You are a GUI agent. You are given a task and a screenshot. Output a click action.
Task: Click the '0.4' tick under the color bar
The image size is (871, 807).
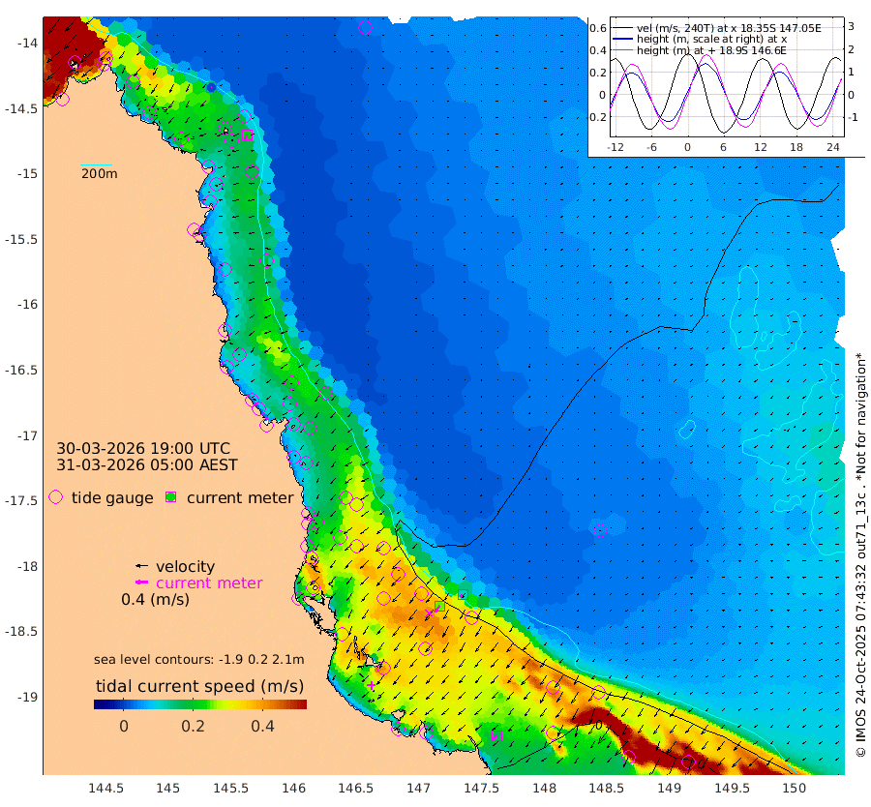tap(262, 726)
